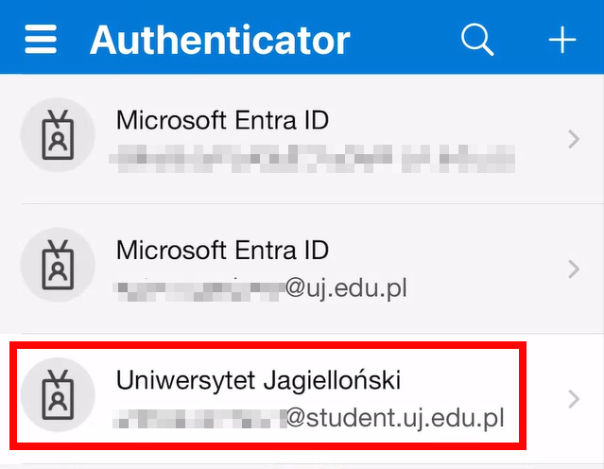This screenshot has height=469, width=604.
Task: Tap blurred username before @uj.edu.pl
Action: pyautogui.click(x=199, y=292)
